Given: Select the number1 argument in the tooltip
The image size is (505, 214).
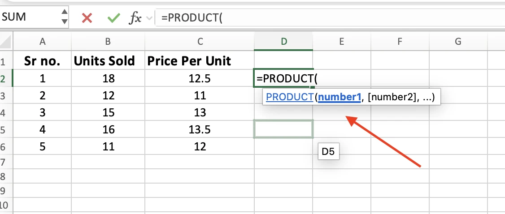Looking at the screenshot, I should tap(340, 97).
